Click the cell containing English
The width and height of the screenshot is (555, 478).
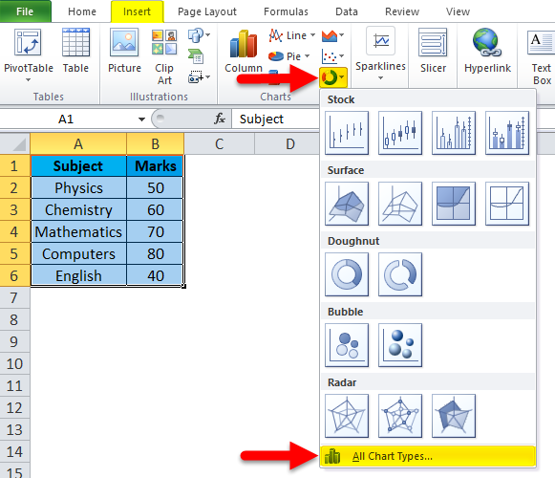click(x=78, y=275)
